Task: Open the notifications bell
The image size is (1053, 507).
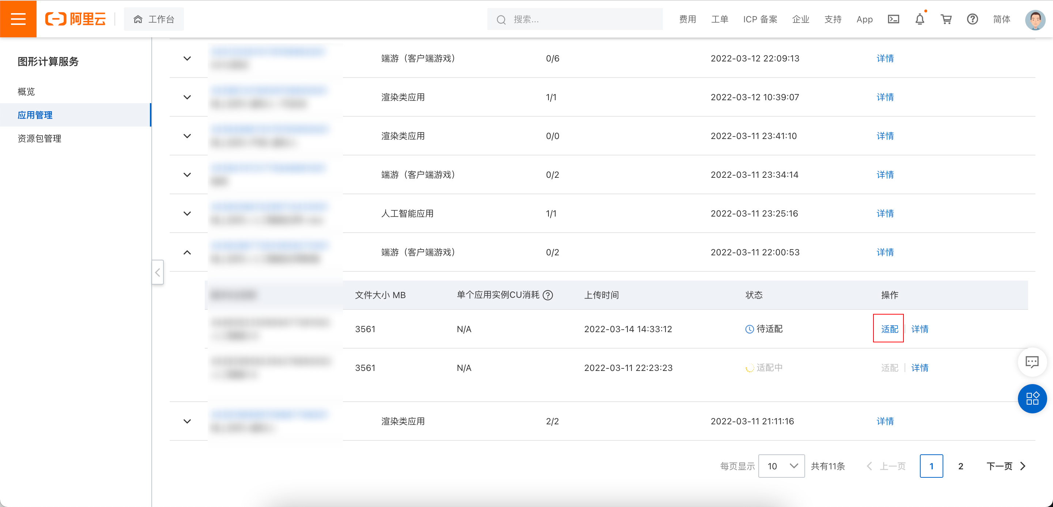Action: pos(920,19)
